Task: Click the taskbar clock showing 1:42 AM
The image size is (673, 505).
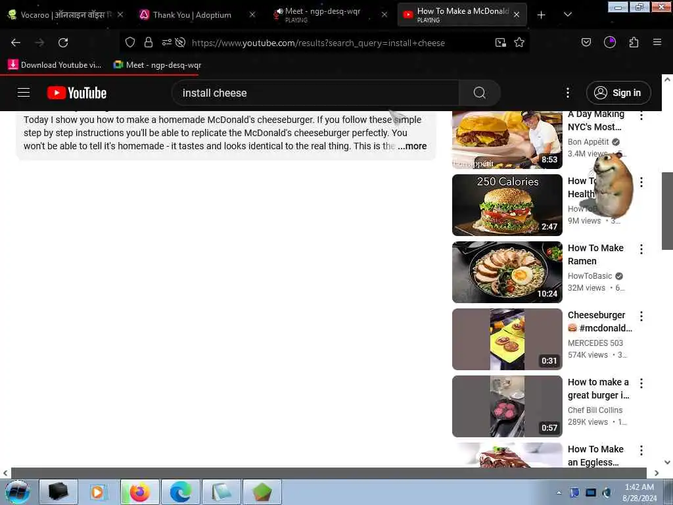Action: click(639, 493)
